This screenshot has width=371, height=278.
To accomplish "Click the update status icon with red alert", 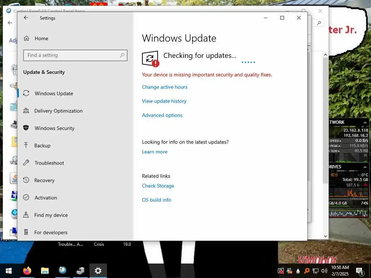I will [x=150, y=59].
